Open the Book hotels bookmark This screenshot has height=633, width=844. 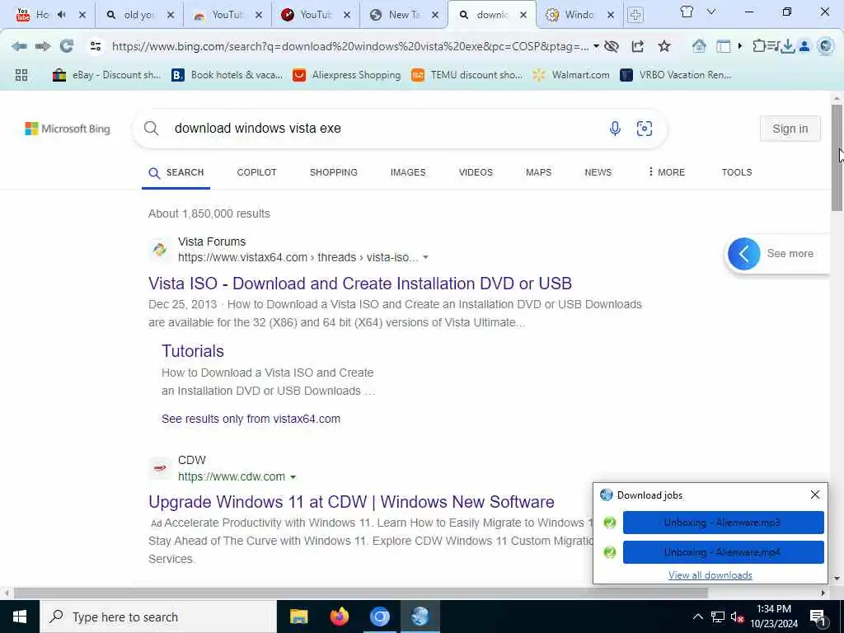click(227, 75)
